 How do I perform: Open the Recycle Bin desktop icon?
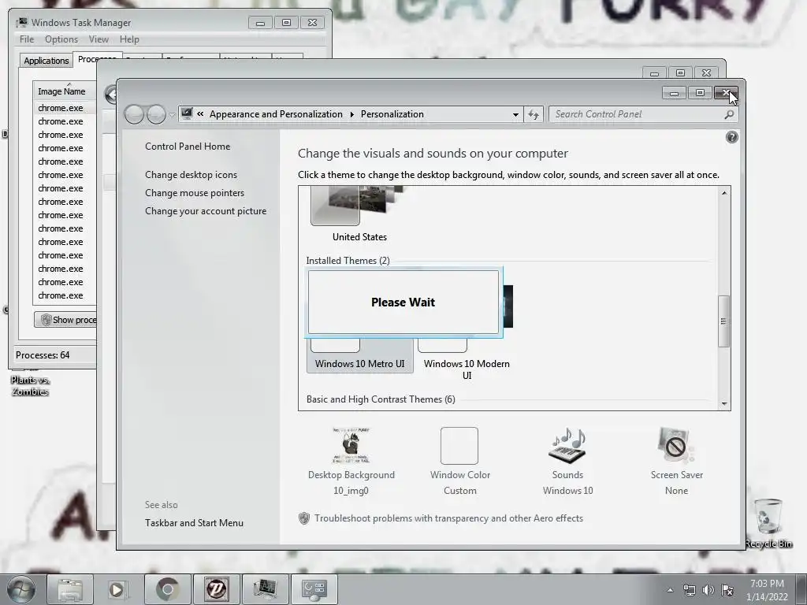point(768,523)
